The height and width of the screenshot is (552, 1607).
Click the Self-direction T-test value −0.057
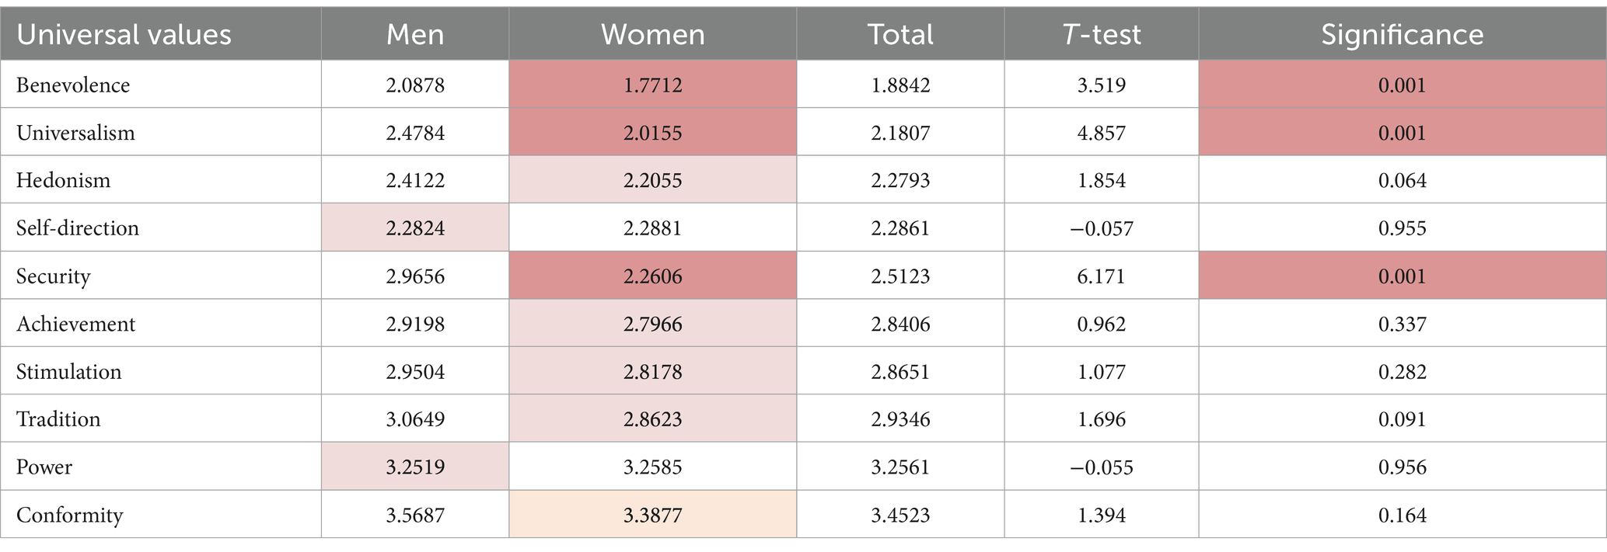pyautogui.click(x=1102, y=228)
